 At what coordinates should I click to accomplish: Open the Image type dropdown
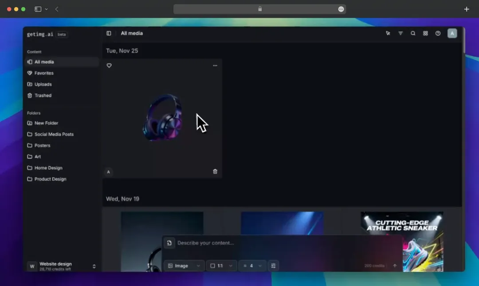pyautogui.click(x=184, y=266)
